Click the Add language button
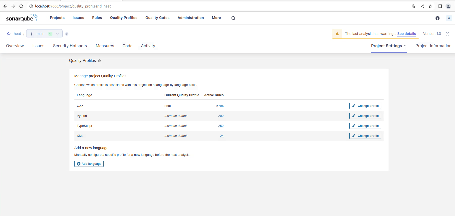Viewport: 455px width, 216px height. click(x=89, y=164)
